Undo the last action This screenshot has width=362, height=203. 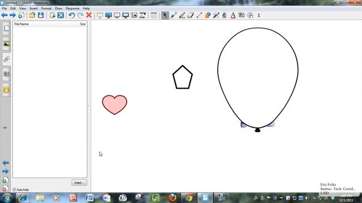(72, 15)
